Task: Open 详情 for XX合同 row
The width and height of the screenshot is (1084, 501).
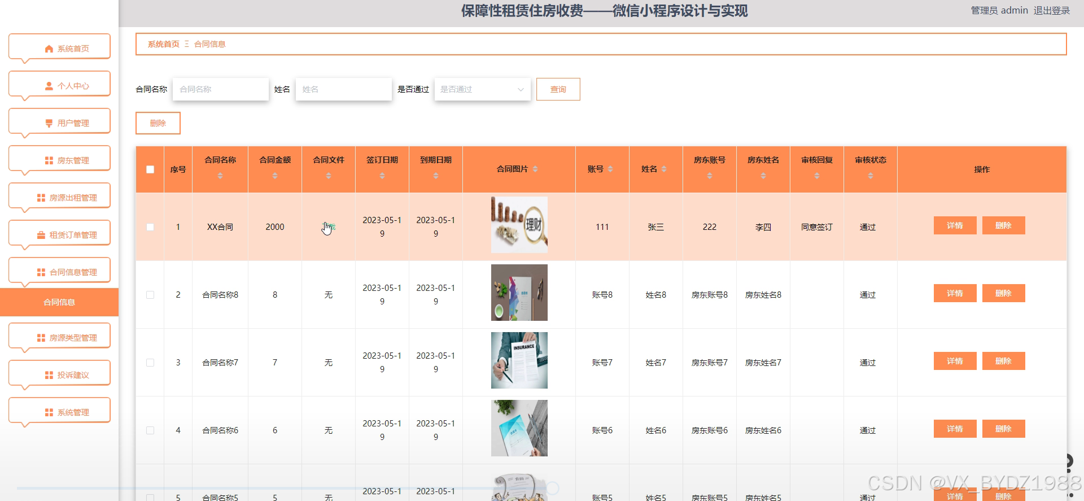Action: [x=955, y=225]
